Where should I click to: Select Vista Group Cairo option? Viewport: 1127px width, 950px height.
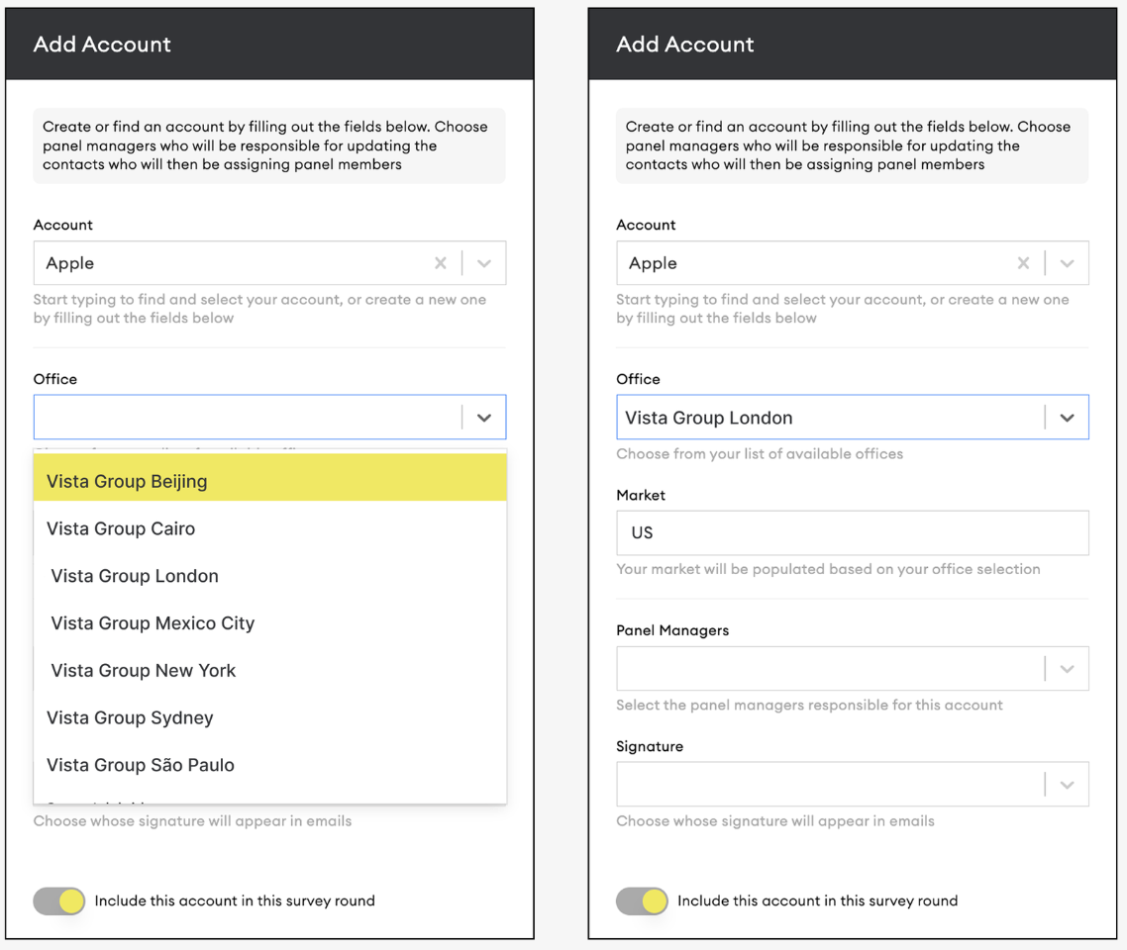pyautogui.click(x=270, y=528)
